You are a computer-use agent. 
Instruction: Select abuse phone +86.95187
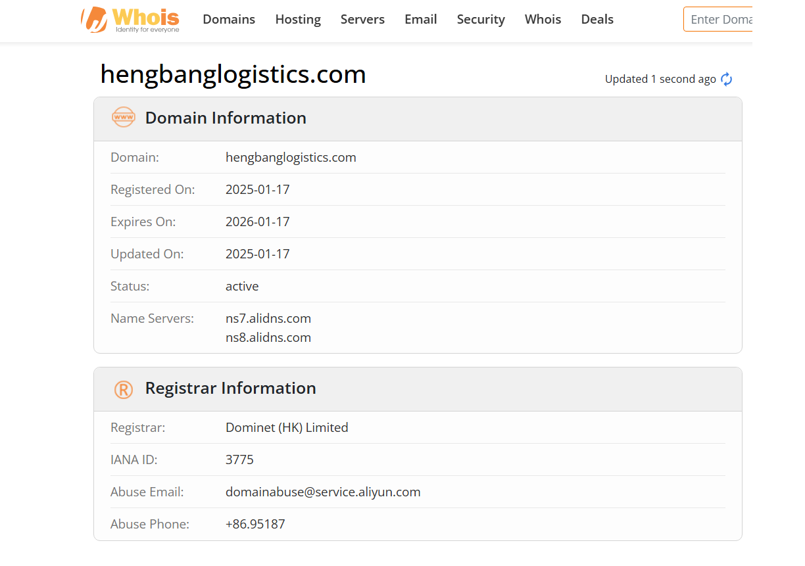[x=255, y=524]
